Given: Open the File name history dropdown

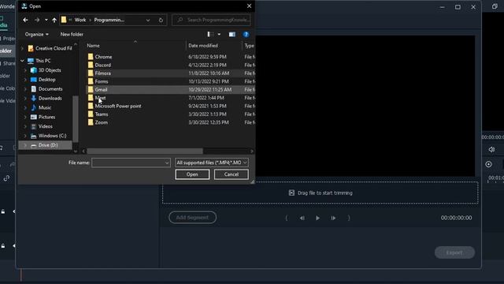Looking at the screenshot, I should pos(167,163).
